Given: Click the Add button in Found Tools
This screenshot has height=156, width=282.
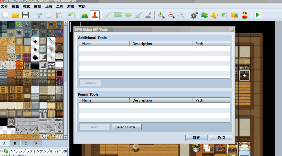Looking at the screenshot, I should (x=94, y=127).
